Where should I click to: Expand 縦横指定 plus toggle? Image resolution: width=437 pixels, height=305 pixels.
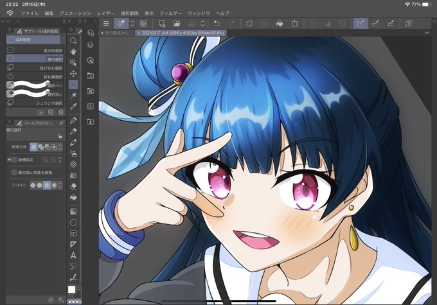coord(9,160)
